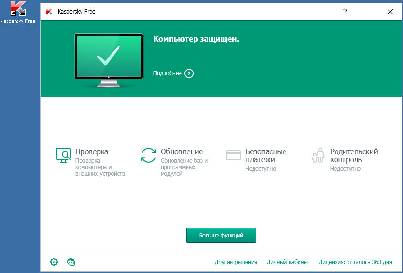This screenshot has height=273, width=403.
Task: Click 'Недоступно' under Безопасные платежи
Action: pyautogui.click(x=261, y=169)
